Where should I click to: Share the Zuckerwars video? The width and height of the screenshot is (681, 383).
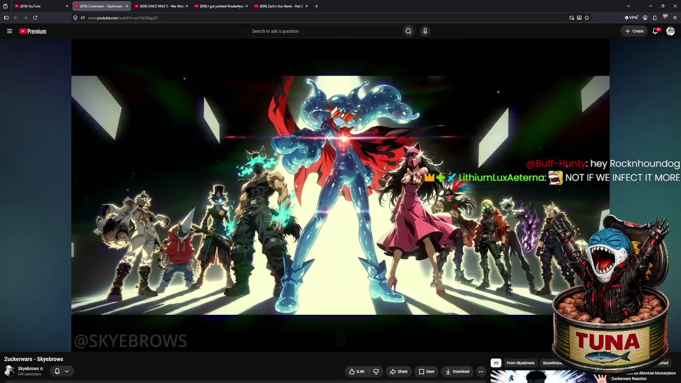click(398, 371)
